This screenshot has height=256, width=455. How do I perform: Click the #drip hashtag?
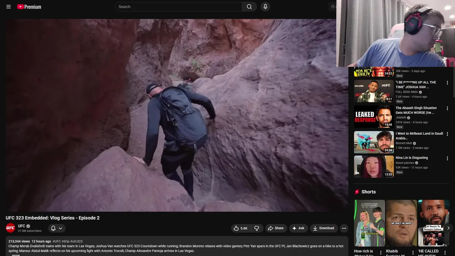(65, 241)
